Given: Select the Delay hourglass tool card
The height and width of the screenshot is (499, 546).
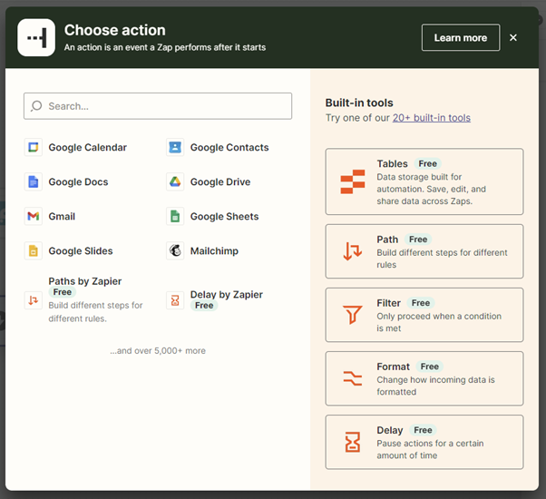Looking at the screenshot, I should click(x=424, y=442).
